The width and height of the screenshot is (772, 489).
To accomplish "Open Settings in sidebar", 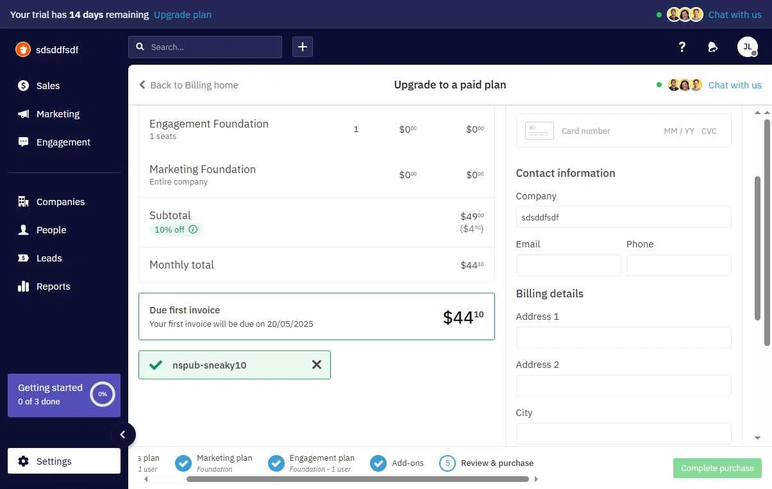I will (64, 461).
